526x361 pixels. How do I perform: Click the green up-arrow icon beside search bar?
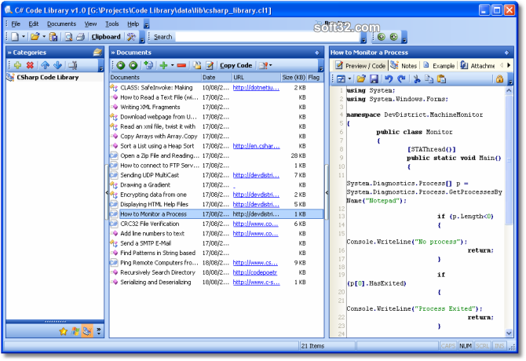tap(381, 37)
